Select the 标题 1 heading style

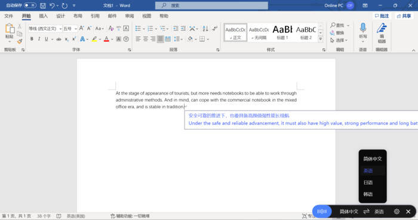pos(282,32)
